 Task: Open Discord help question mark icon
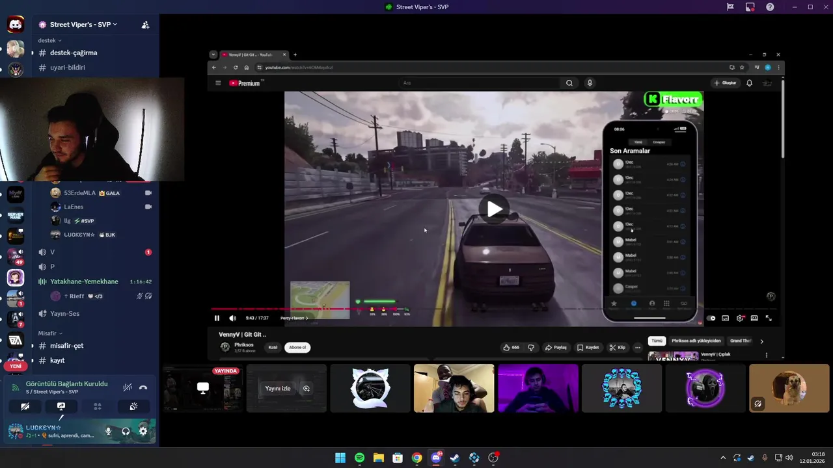click(770, 7)
